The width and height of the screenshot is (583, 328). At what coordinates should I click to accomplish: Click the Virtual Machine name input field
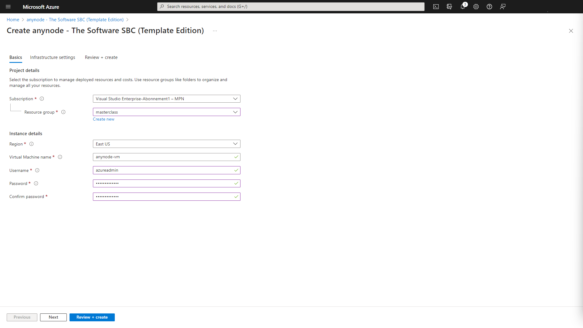166,157
